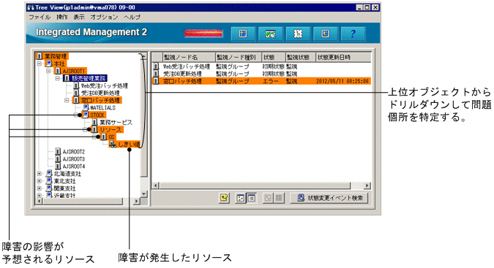
Task: Click the toolbar button with yellow C icon
Action: point(326,34)
